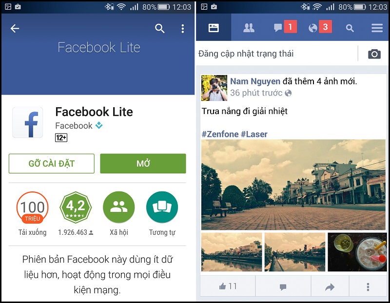
Task: Tap the camera icon to post photo
Action: pyautogui.click(x=374, y=54)
